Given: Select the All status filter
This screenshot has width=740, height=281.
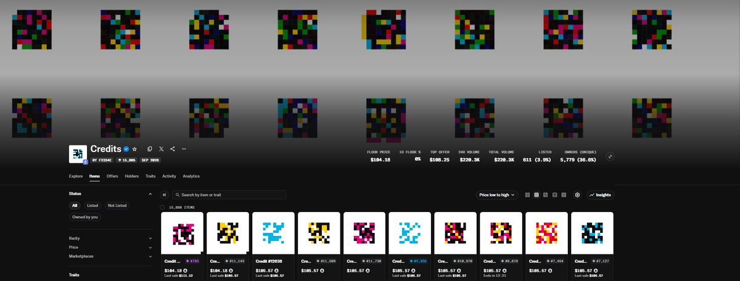Looking at the screenshot, I should coord(75,205).
